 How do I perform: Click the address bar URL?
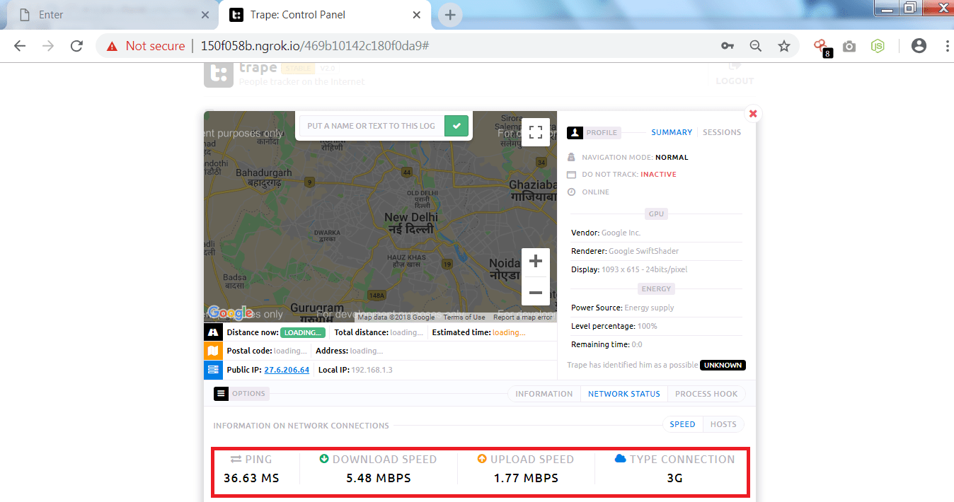pos(315,46)
